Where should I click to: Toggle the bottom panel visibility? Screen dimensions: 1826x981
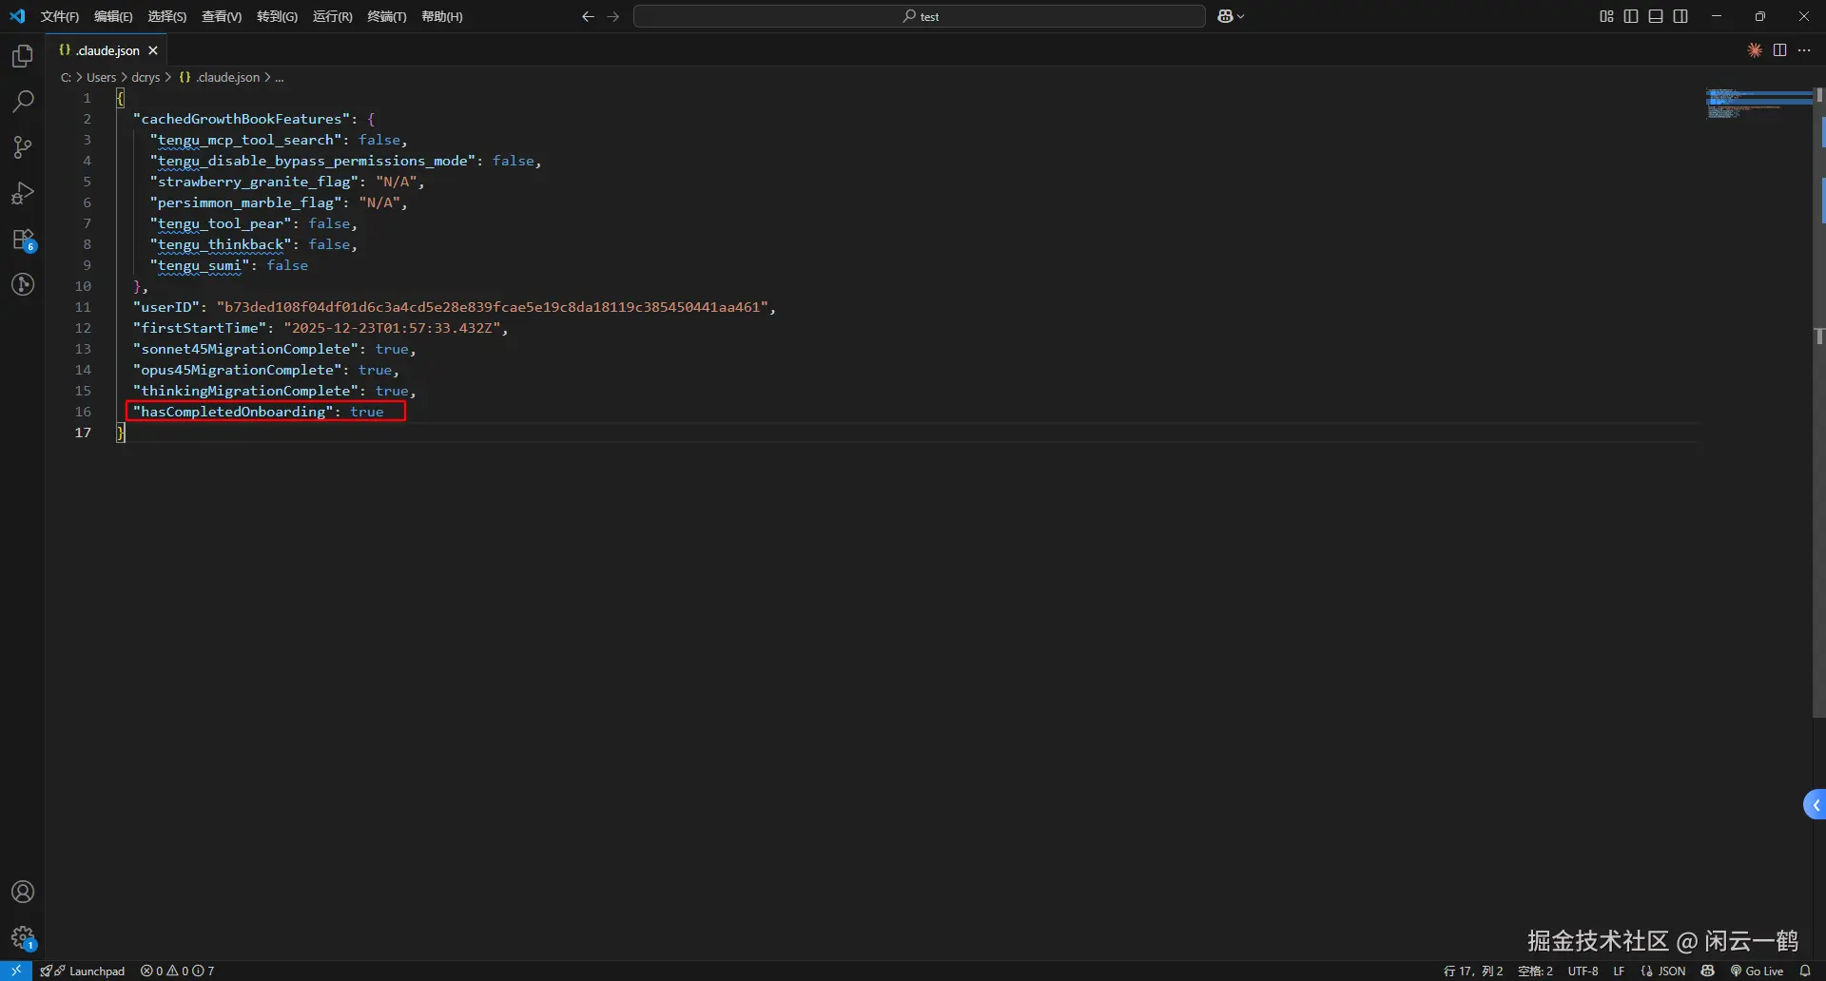1656,16
